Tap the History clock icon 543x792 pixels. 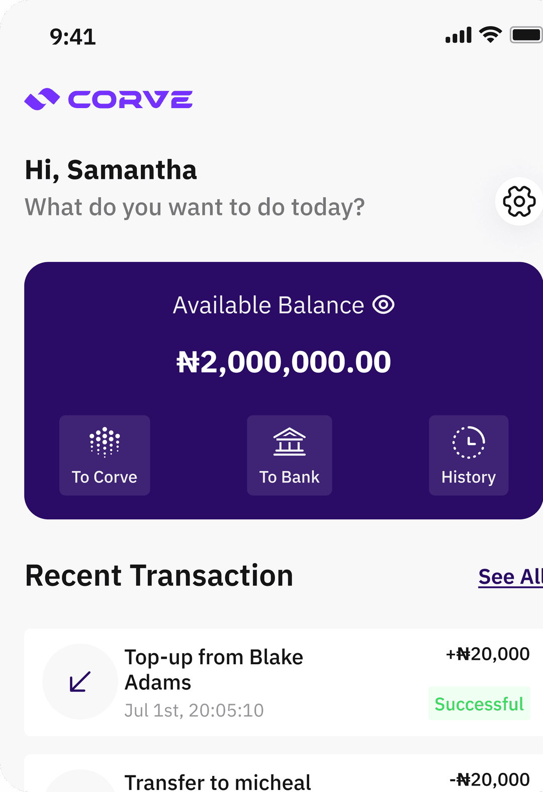(469, 443)
